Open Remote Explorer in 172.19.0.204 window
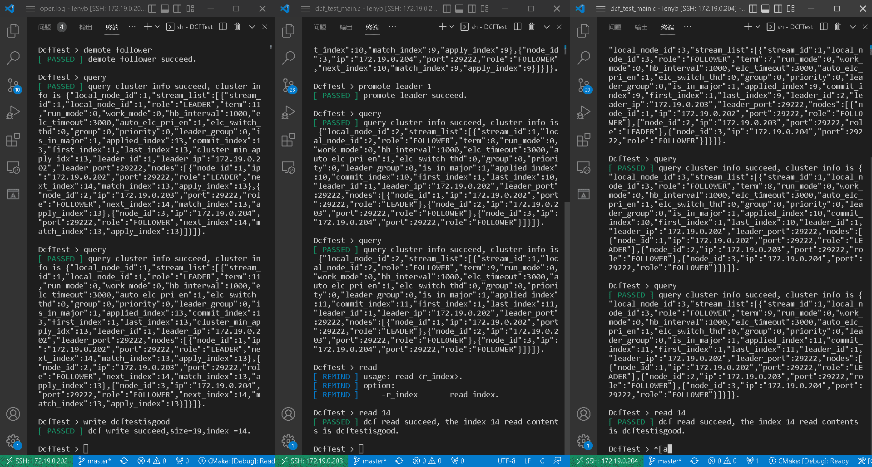The height and width of the screenshot is (467, 872). tap(584, 167)
